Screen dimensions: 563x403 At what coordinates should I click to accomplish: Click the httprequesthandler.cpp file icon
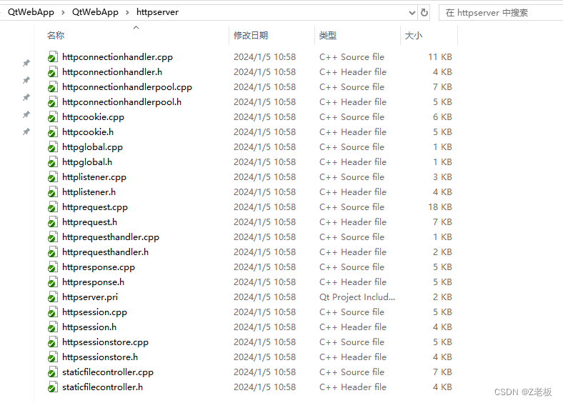tap(53, 237)
